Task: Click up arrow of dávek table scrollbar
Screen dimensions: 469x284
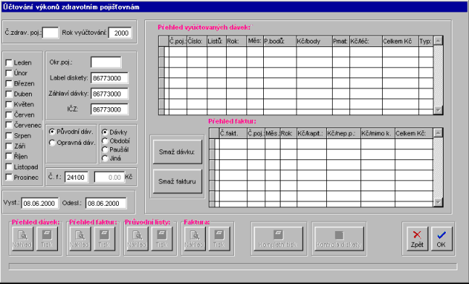Action: [438, 41]
